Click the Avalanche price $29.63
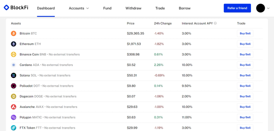This screenshot has width=274, height=131. pyautogui.click(x=132, y=107)
